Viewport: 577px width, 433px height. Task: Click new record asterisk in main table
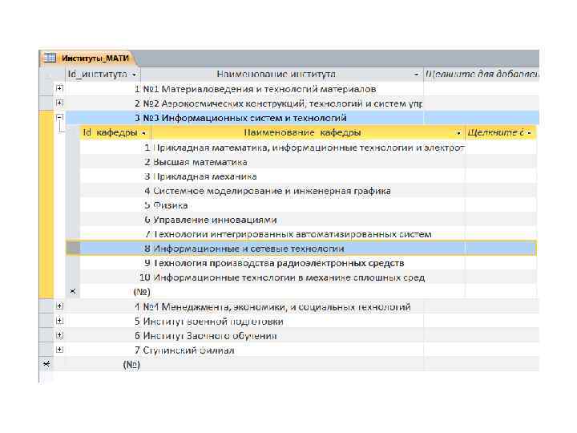pyautogui.click(x=46, y=364)
